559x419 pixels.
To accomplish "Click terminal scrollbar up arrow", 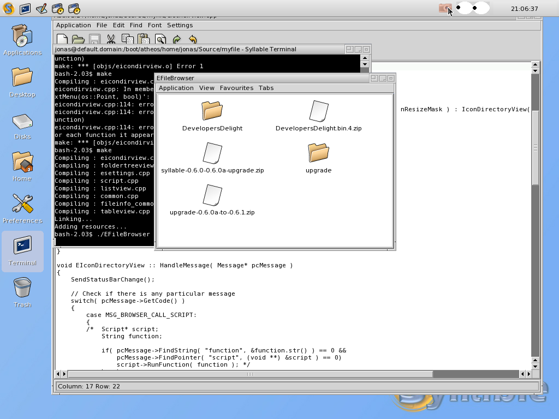I will pos(365,58).
